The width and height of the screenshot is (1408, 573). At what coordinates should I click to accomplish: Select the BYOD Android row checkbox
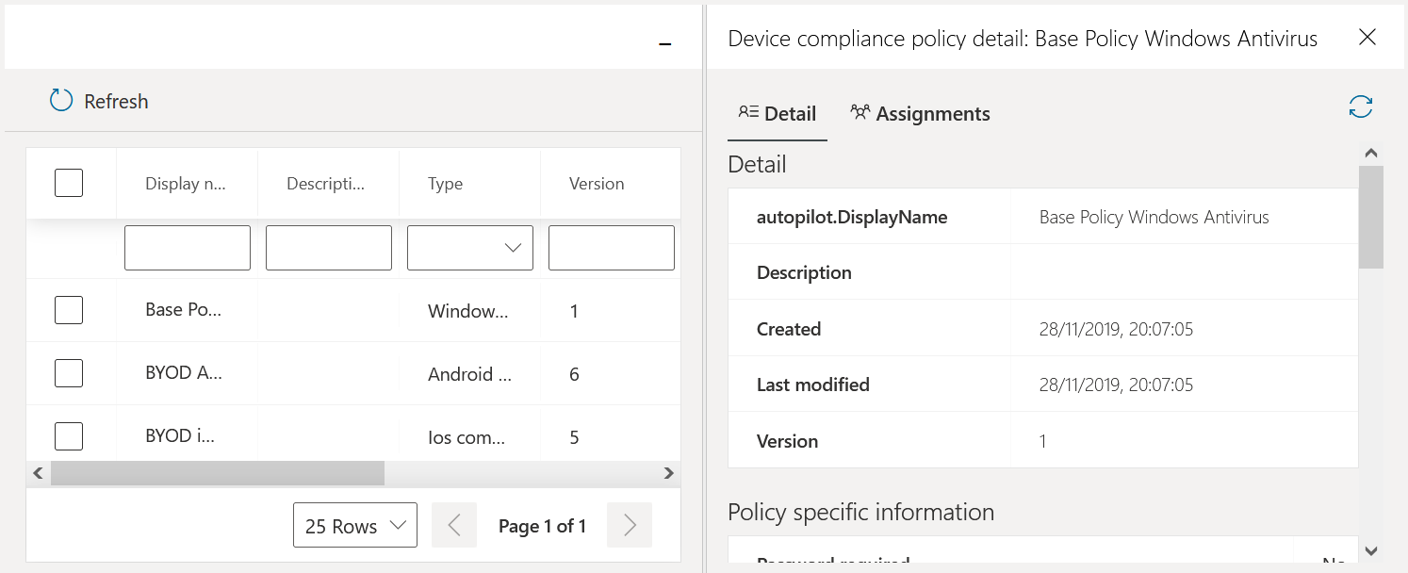[x=69, y=373]
